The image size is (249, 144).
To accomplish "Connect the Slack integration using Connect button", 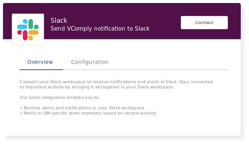I will click(x=204, y=22).
